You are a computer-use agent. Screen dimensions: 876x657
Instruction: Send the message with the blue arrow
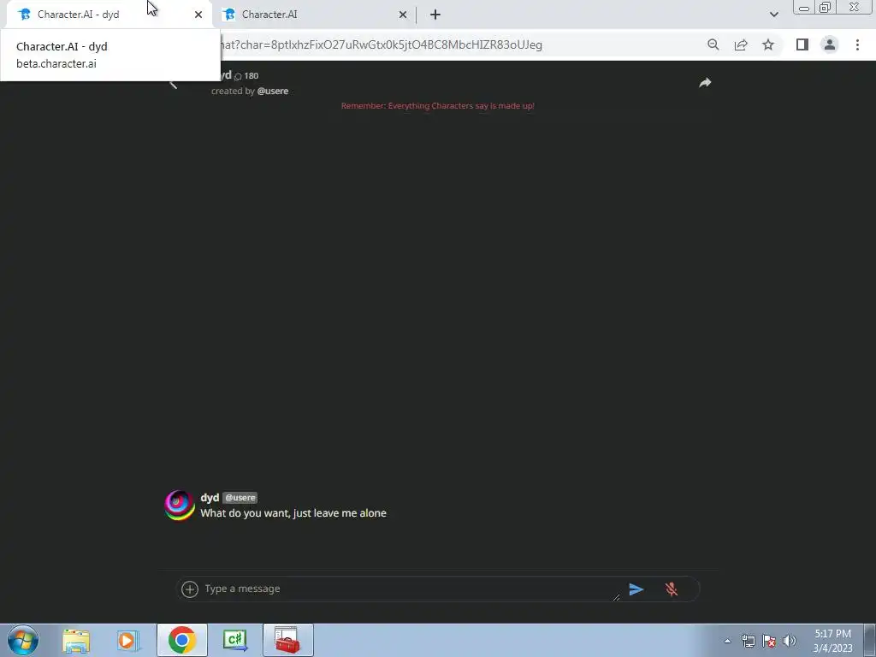pyautogui.click(x=636, y=589)
